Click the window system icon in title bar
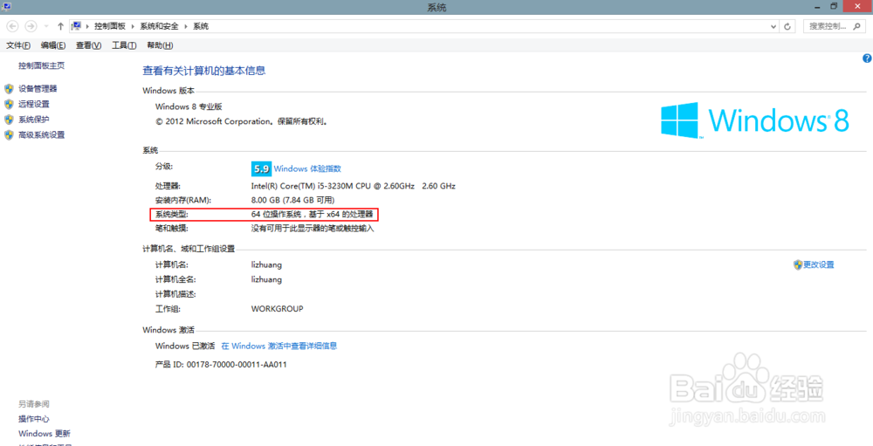The image size is (873, 446). pos(7,6)
